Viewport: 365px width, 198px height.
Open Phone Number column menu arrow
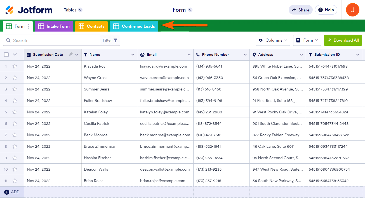(245, 55)
